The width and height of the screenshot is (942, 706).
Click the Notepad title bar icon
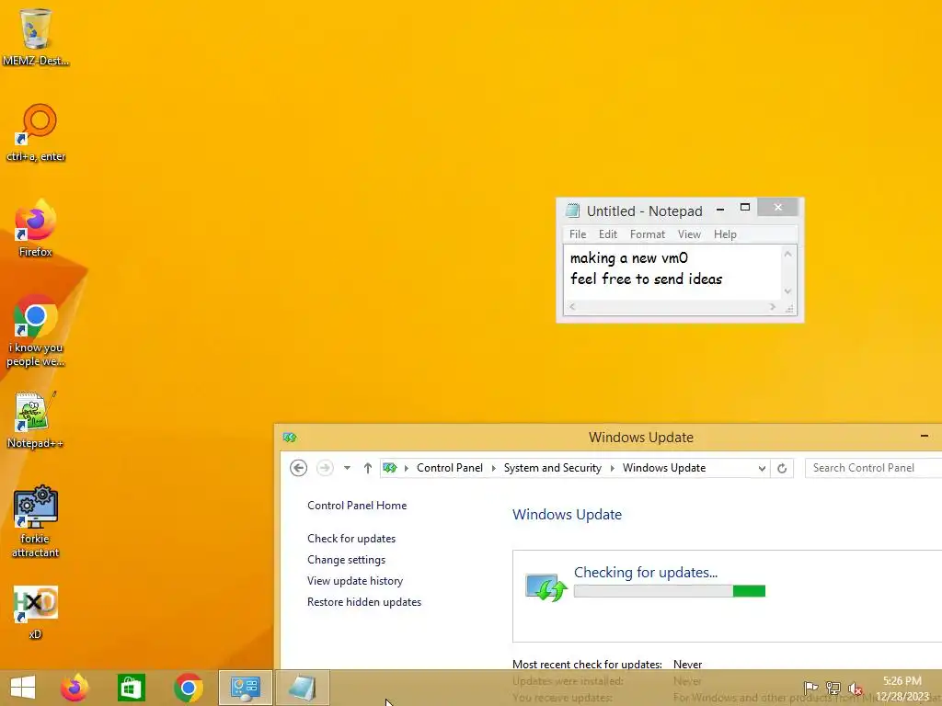click(x=572, y=211)
